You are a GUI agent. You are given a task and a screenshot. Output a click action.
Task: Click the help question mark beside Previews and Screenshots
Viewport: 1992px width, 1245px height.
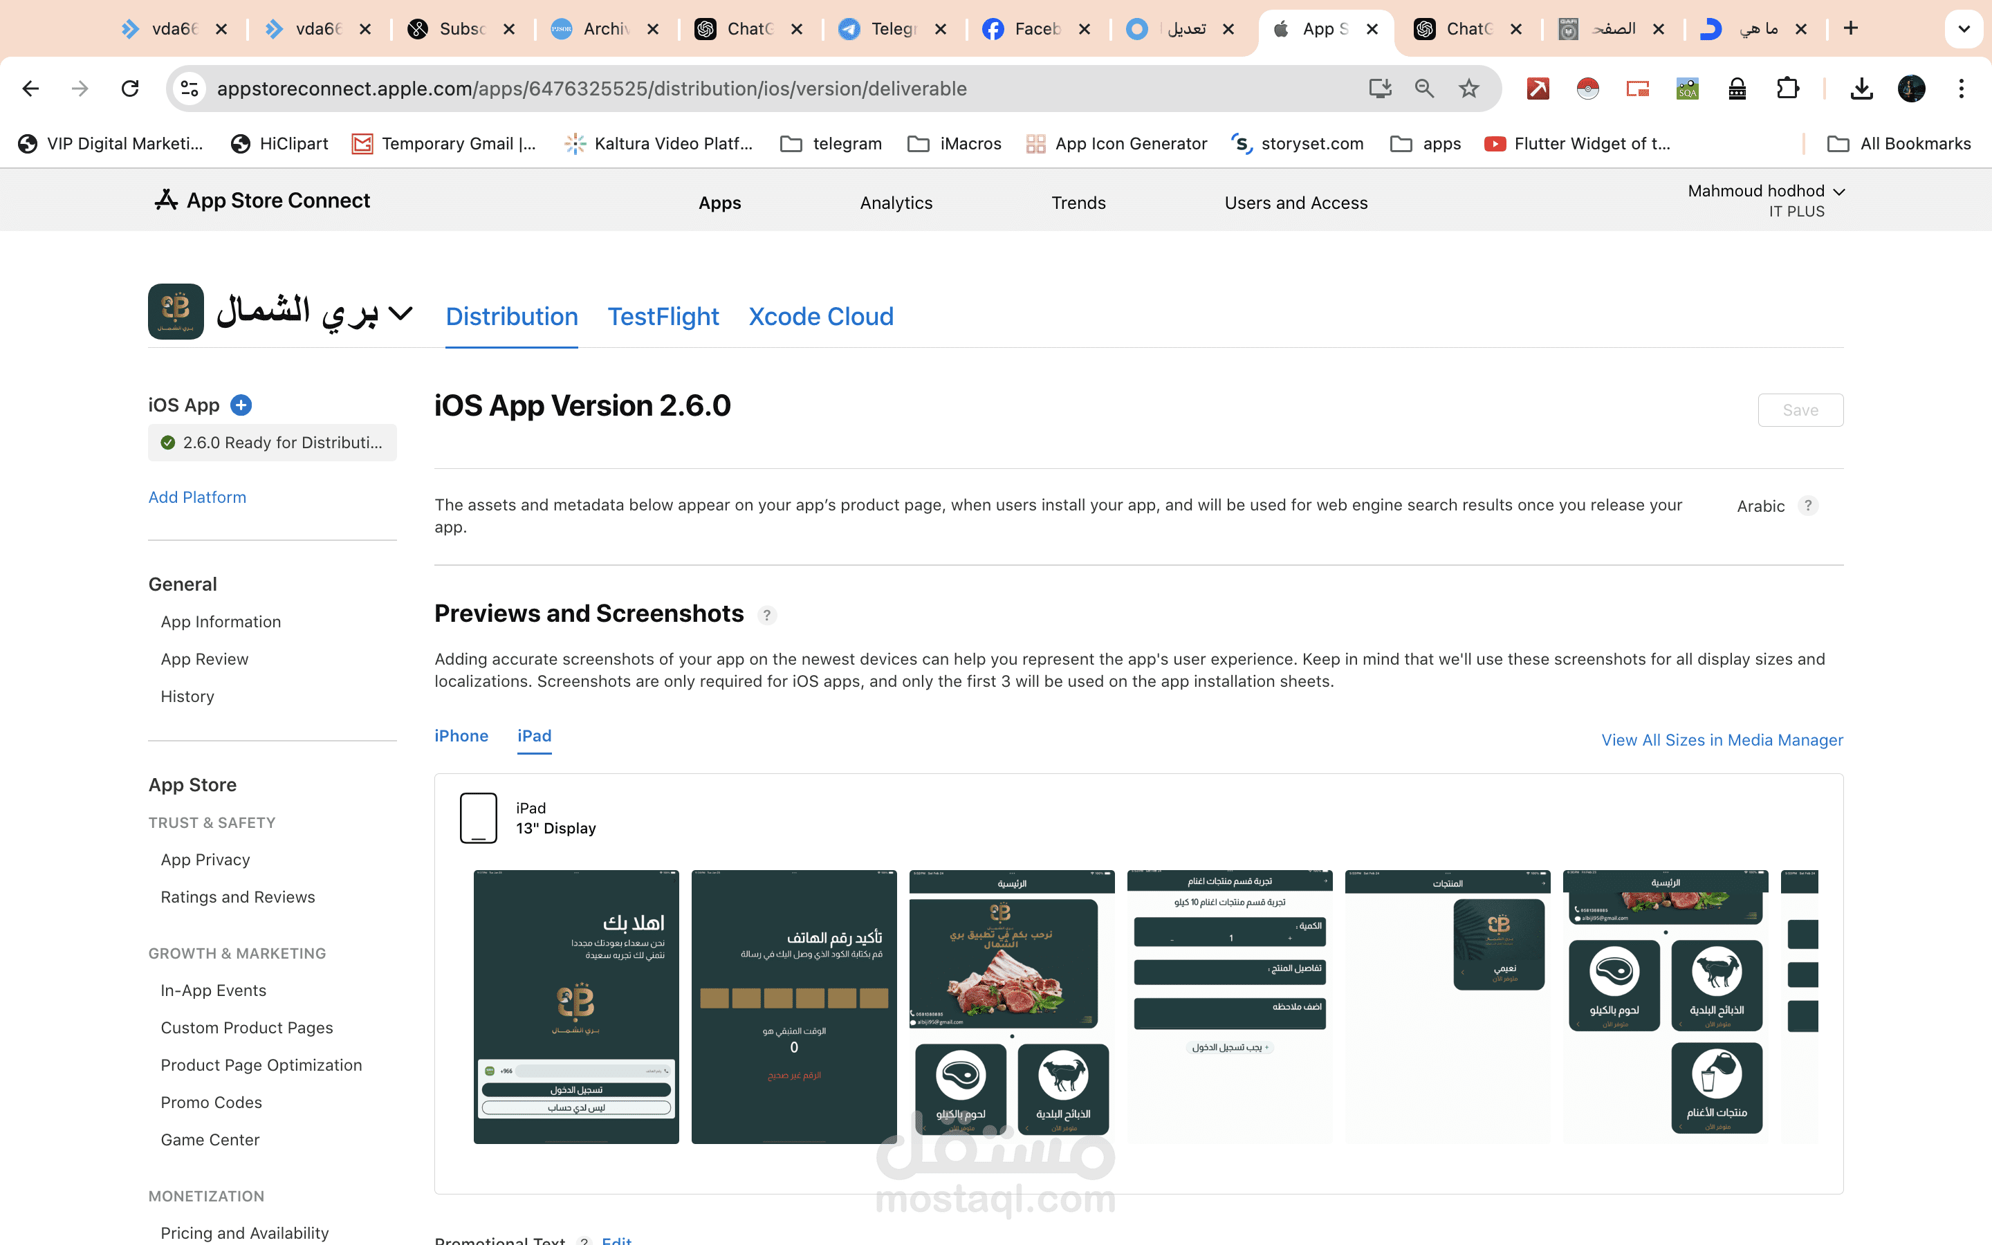click(x=766, y=615)
